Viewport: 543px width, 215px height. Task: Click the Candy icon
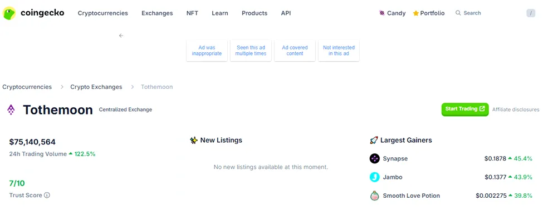pos(382,13)
